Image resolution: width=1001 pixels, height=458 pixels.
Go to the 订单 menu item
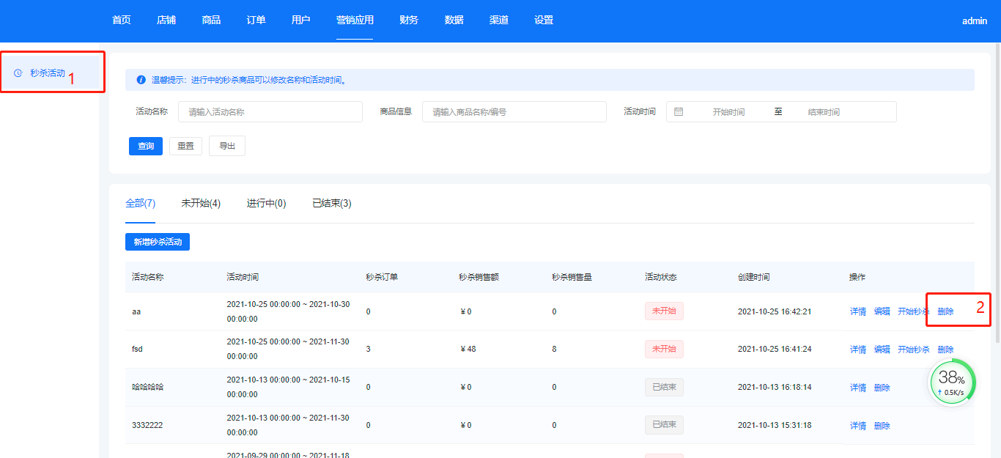click(x=256, y=21)
